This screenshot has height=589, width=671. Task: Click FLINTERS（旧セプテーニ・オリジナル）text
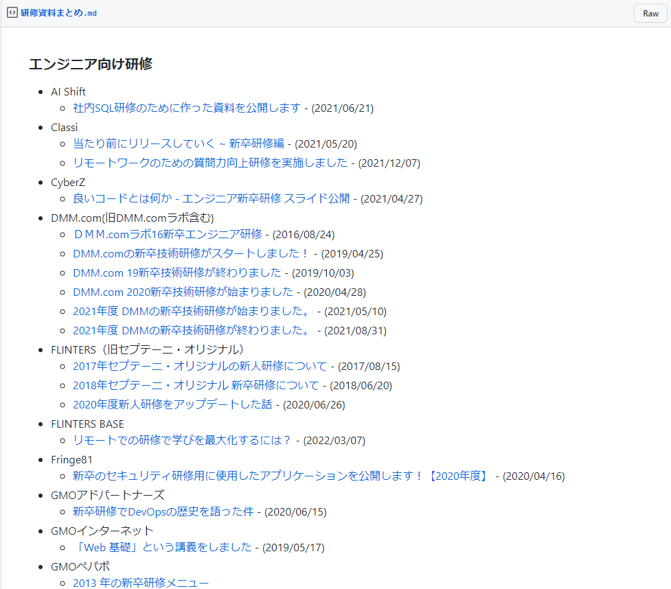click(147, 350)
